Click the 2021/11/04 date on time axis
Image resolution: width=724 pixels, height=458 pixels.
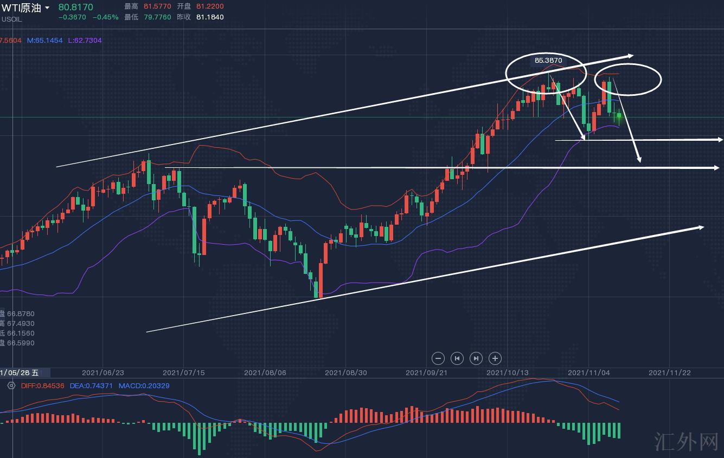coord(589,372)
